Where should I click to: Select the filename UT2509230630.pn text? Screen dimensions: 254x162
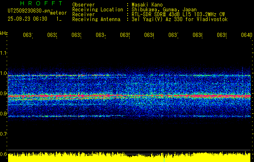click(x=29, y=11)
